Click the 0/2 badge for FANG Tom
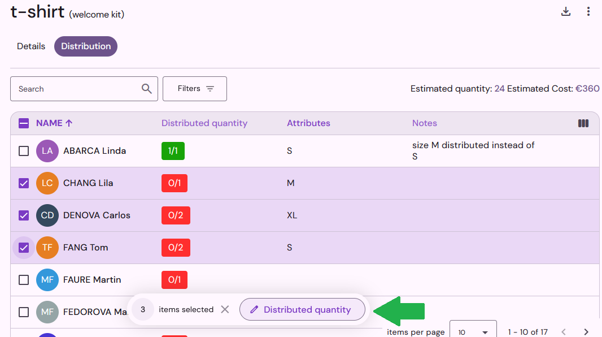Screen dimensions: 602x337 point(176,248)
